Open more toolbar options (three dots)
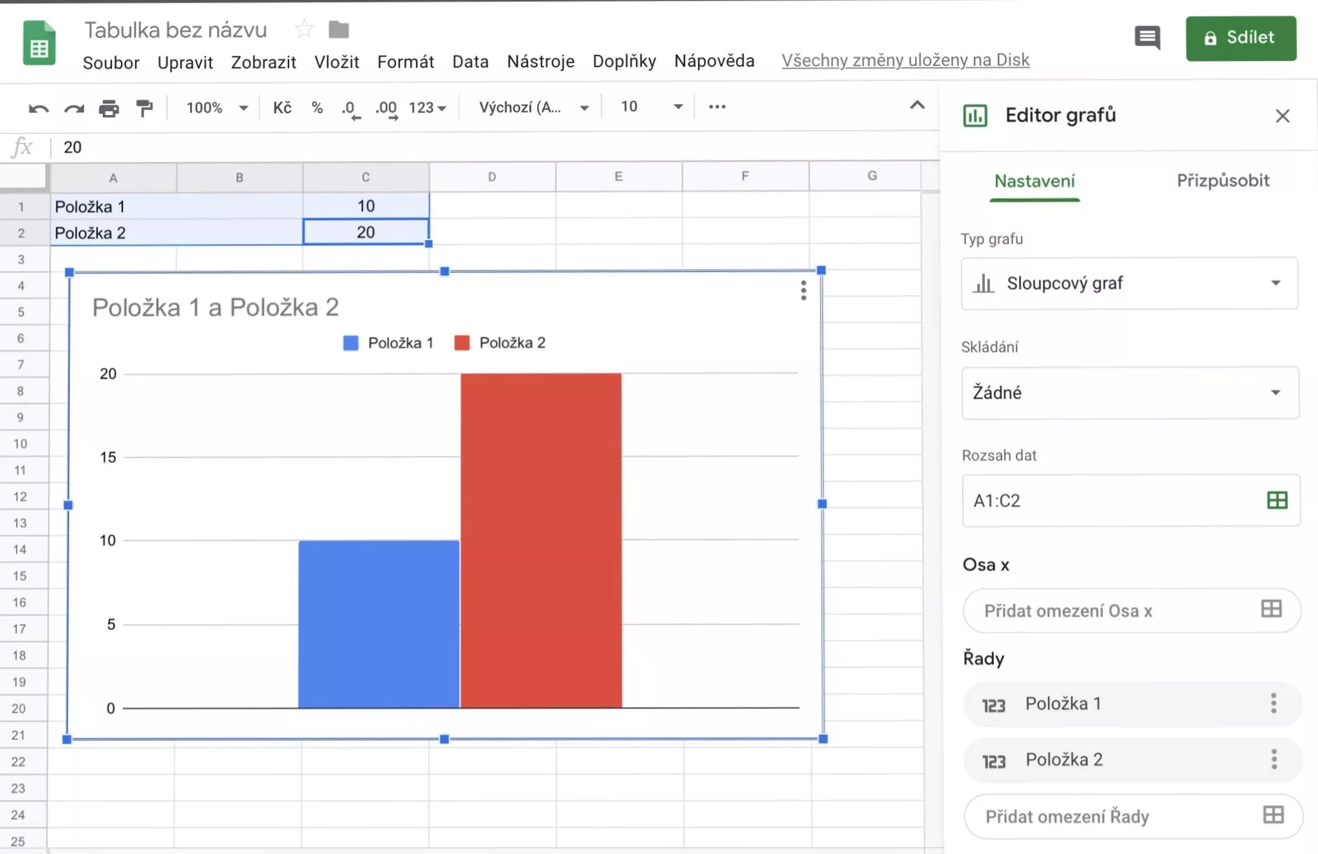Screen dimensions: 1318x854 [717, 107]
